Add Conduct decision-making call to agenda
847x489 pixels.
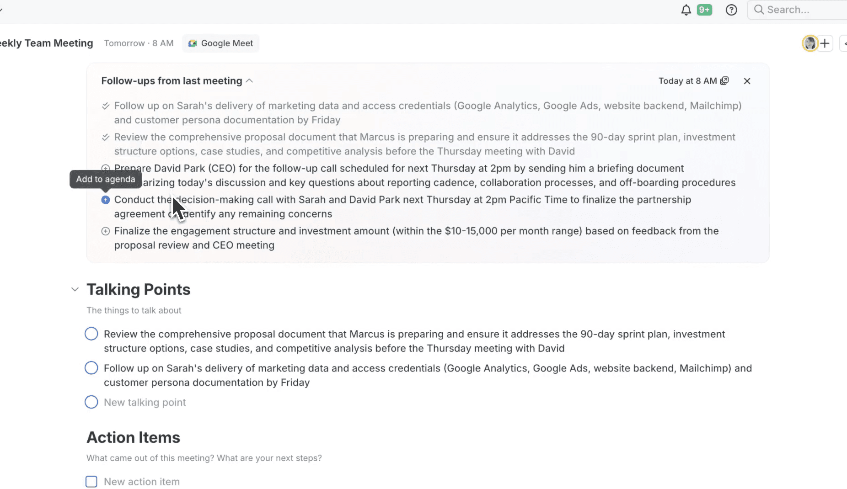tap(106, 200)
